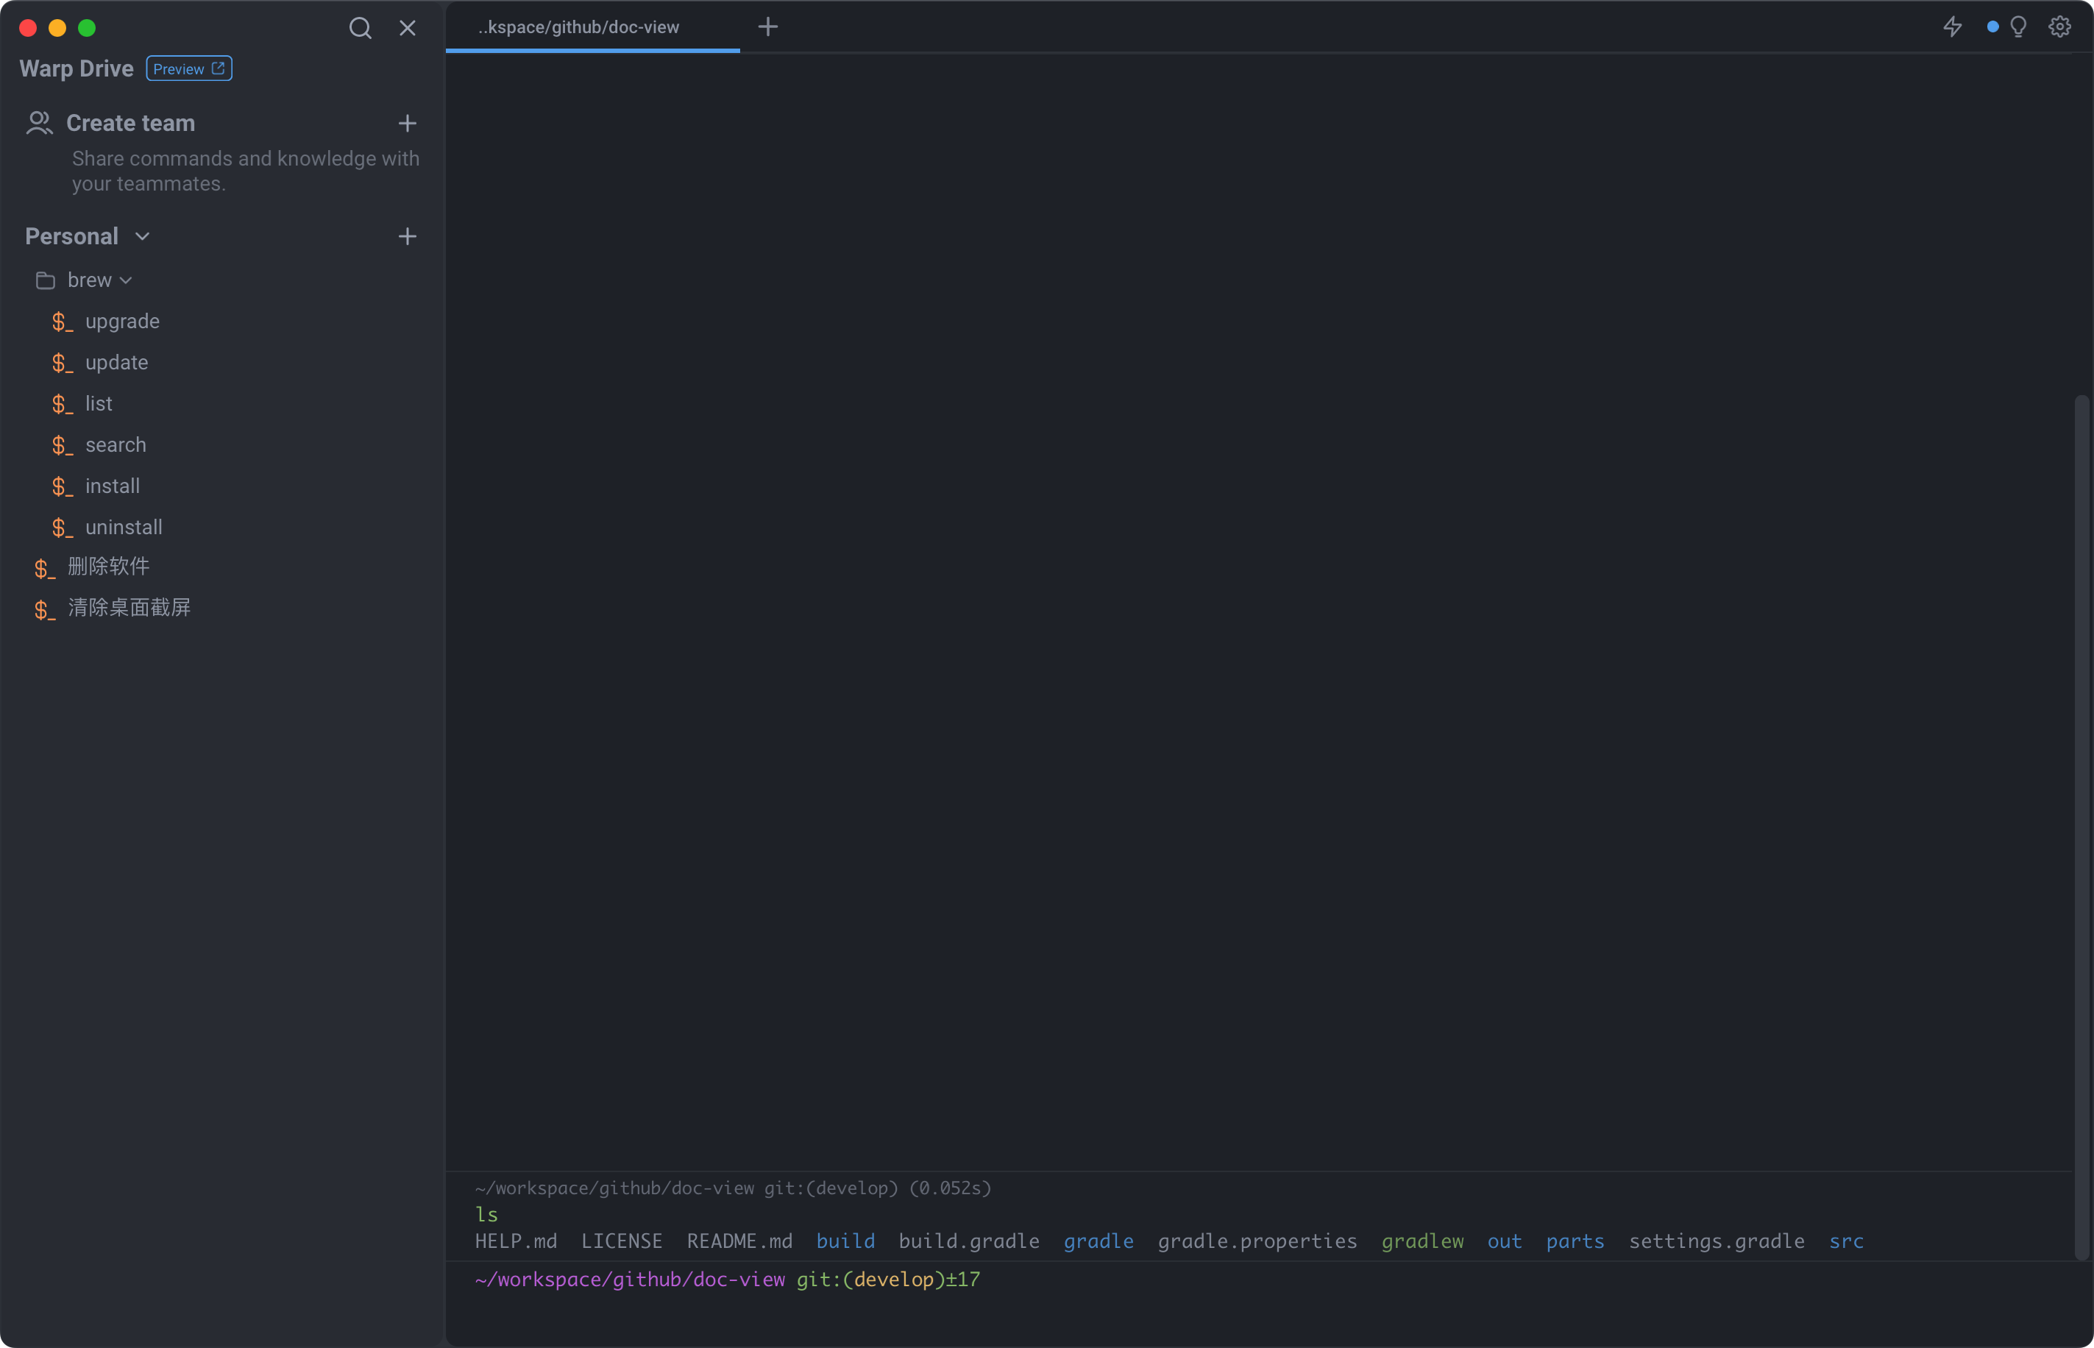Open the Create team heading
Viewport: 2094px width, 1348px height.
[130, 124]
